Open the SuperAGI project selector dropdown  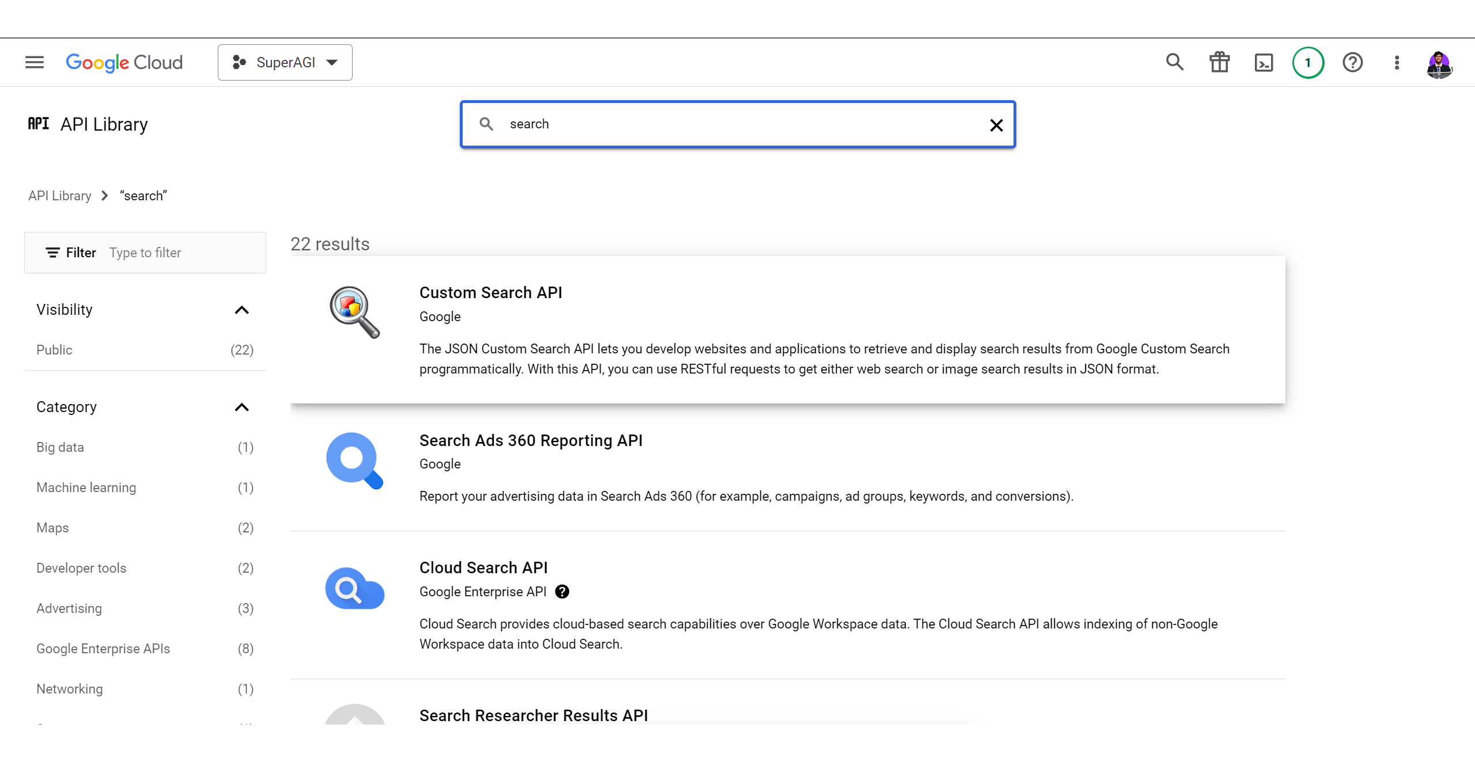click(x=285, y=62)
